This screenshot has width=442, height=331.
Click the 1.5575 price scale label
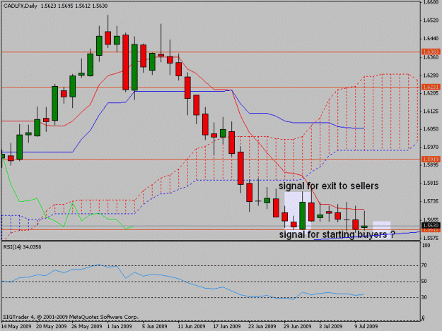431,238
